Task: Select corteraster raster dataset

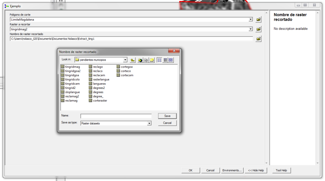Action: coord(98,101)
